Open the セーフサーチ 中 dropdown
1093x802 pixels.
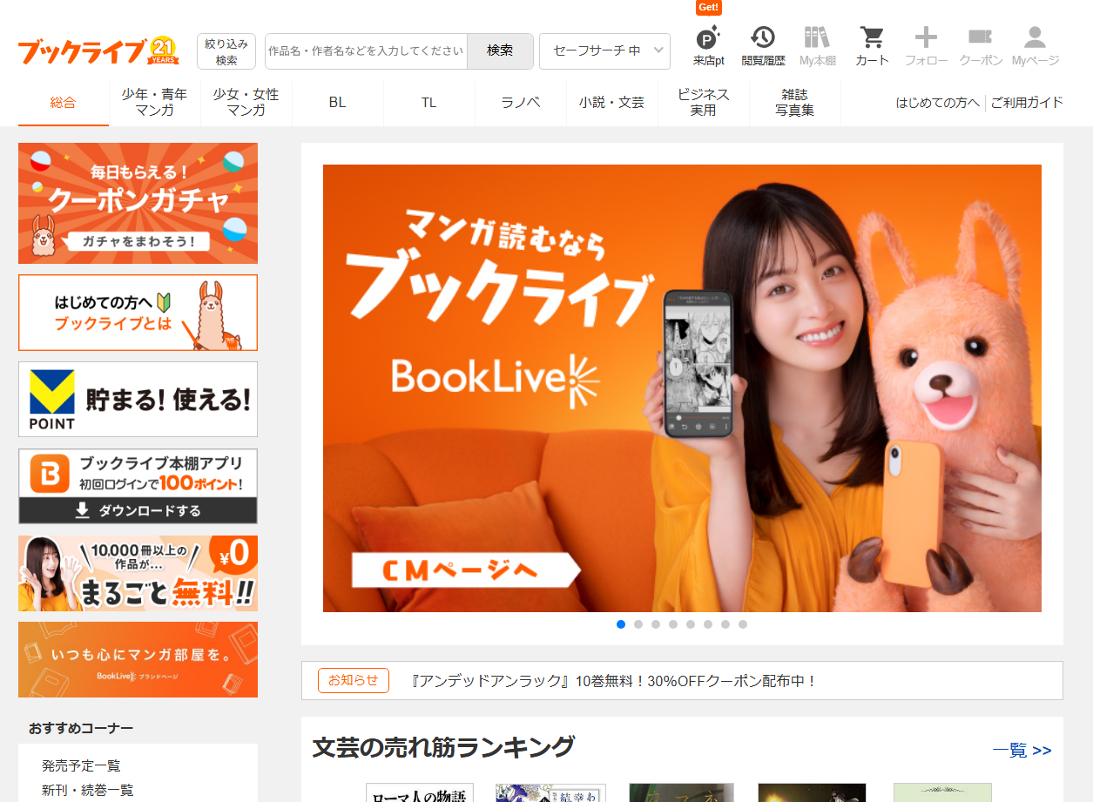click(604, 51)
